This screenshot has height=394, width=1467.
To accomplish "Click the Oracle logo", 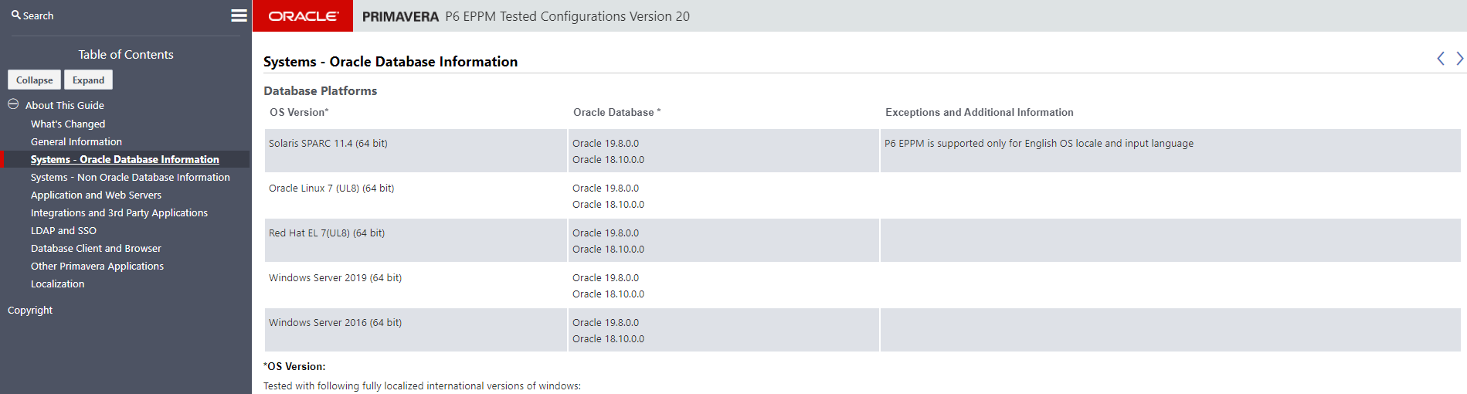I will point(303,15).
